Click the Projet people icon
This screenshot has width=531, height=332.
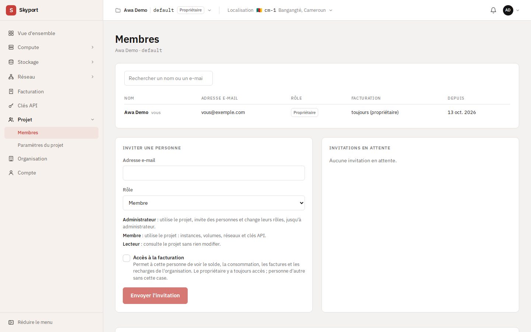coord(11,120)
